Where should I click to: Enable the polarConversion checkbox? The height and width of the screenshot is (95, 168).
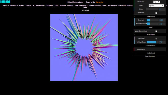click(156, 31)
